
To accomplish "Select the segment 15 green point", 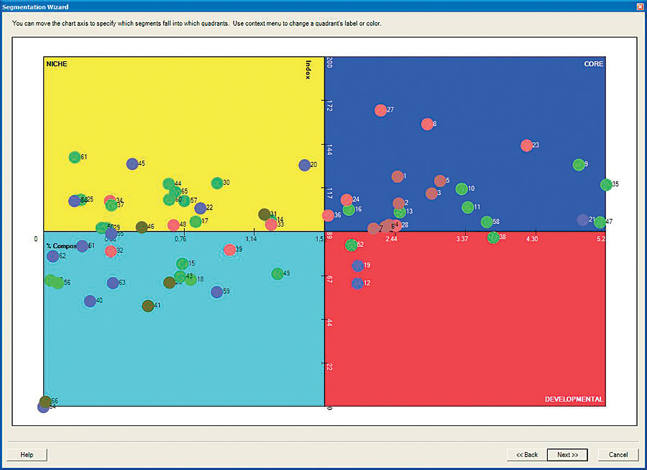I will pos(182,263).
